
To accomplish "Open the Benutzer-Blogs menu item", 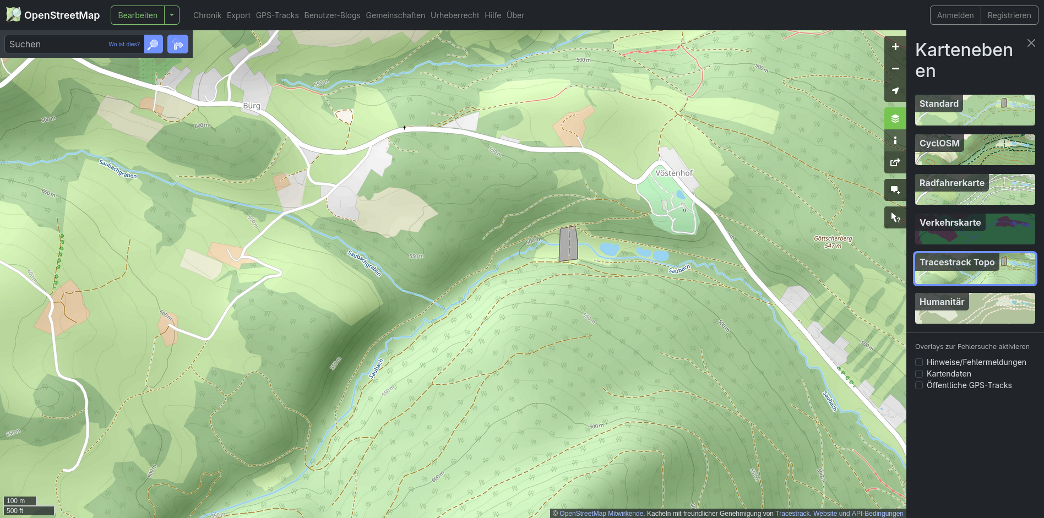I will pyautogui.click(x=332, y=15).
